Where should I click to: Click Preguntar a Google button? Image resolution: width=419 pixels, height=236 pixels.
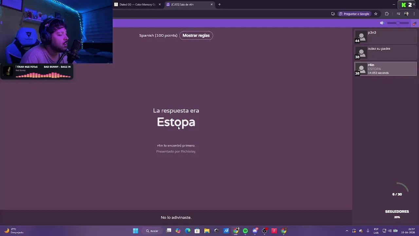(x=354, y=14)
